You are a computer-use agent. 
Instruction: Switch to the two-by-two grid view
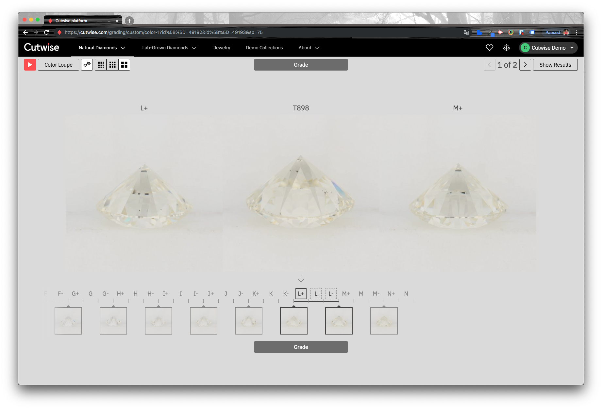(124, 65)
